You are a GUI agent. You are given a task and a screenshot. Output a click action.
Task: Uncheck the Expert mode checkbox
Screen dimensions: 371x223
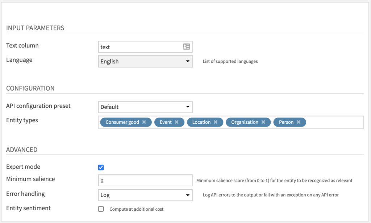pos(101,167)
